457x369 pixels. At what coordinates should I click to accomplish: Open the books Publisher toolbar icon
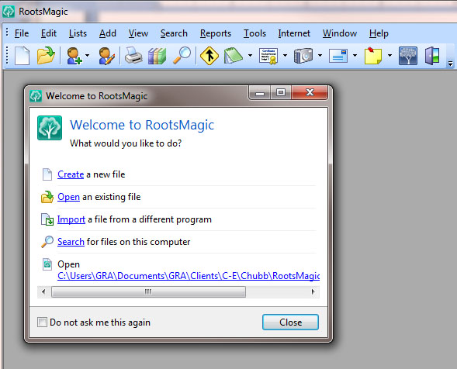(157, 56)
